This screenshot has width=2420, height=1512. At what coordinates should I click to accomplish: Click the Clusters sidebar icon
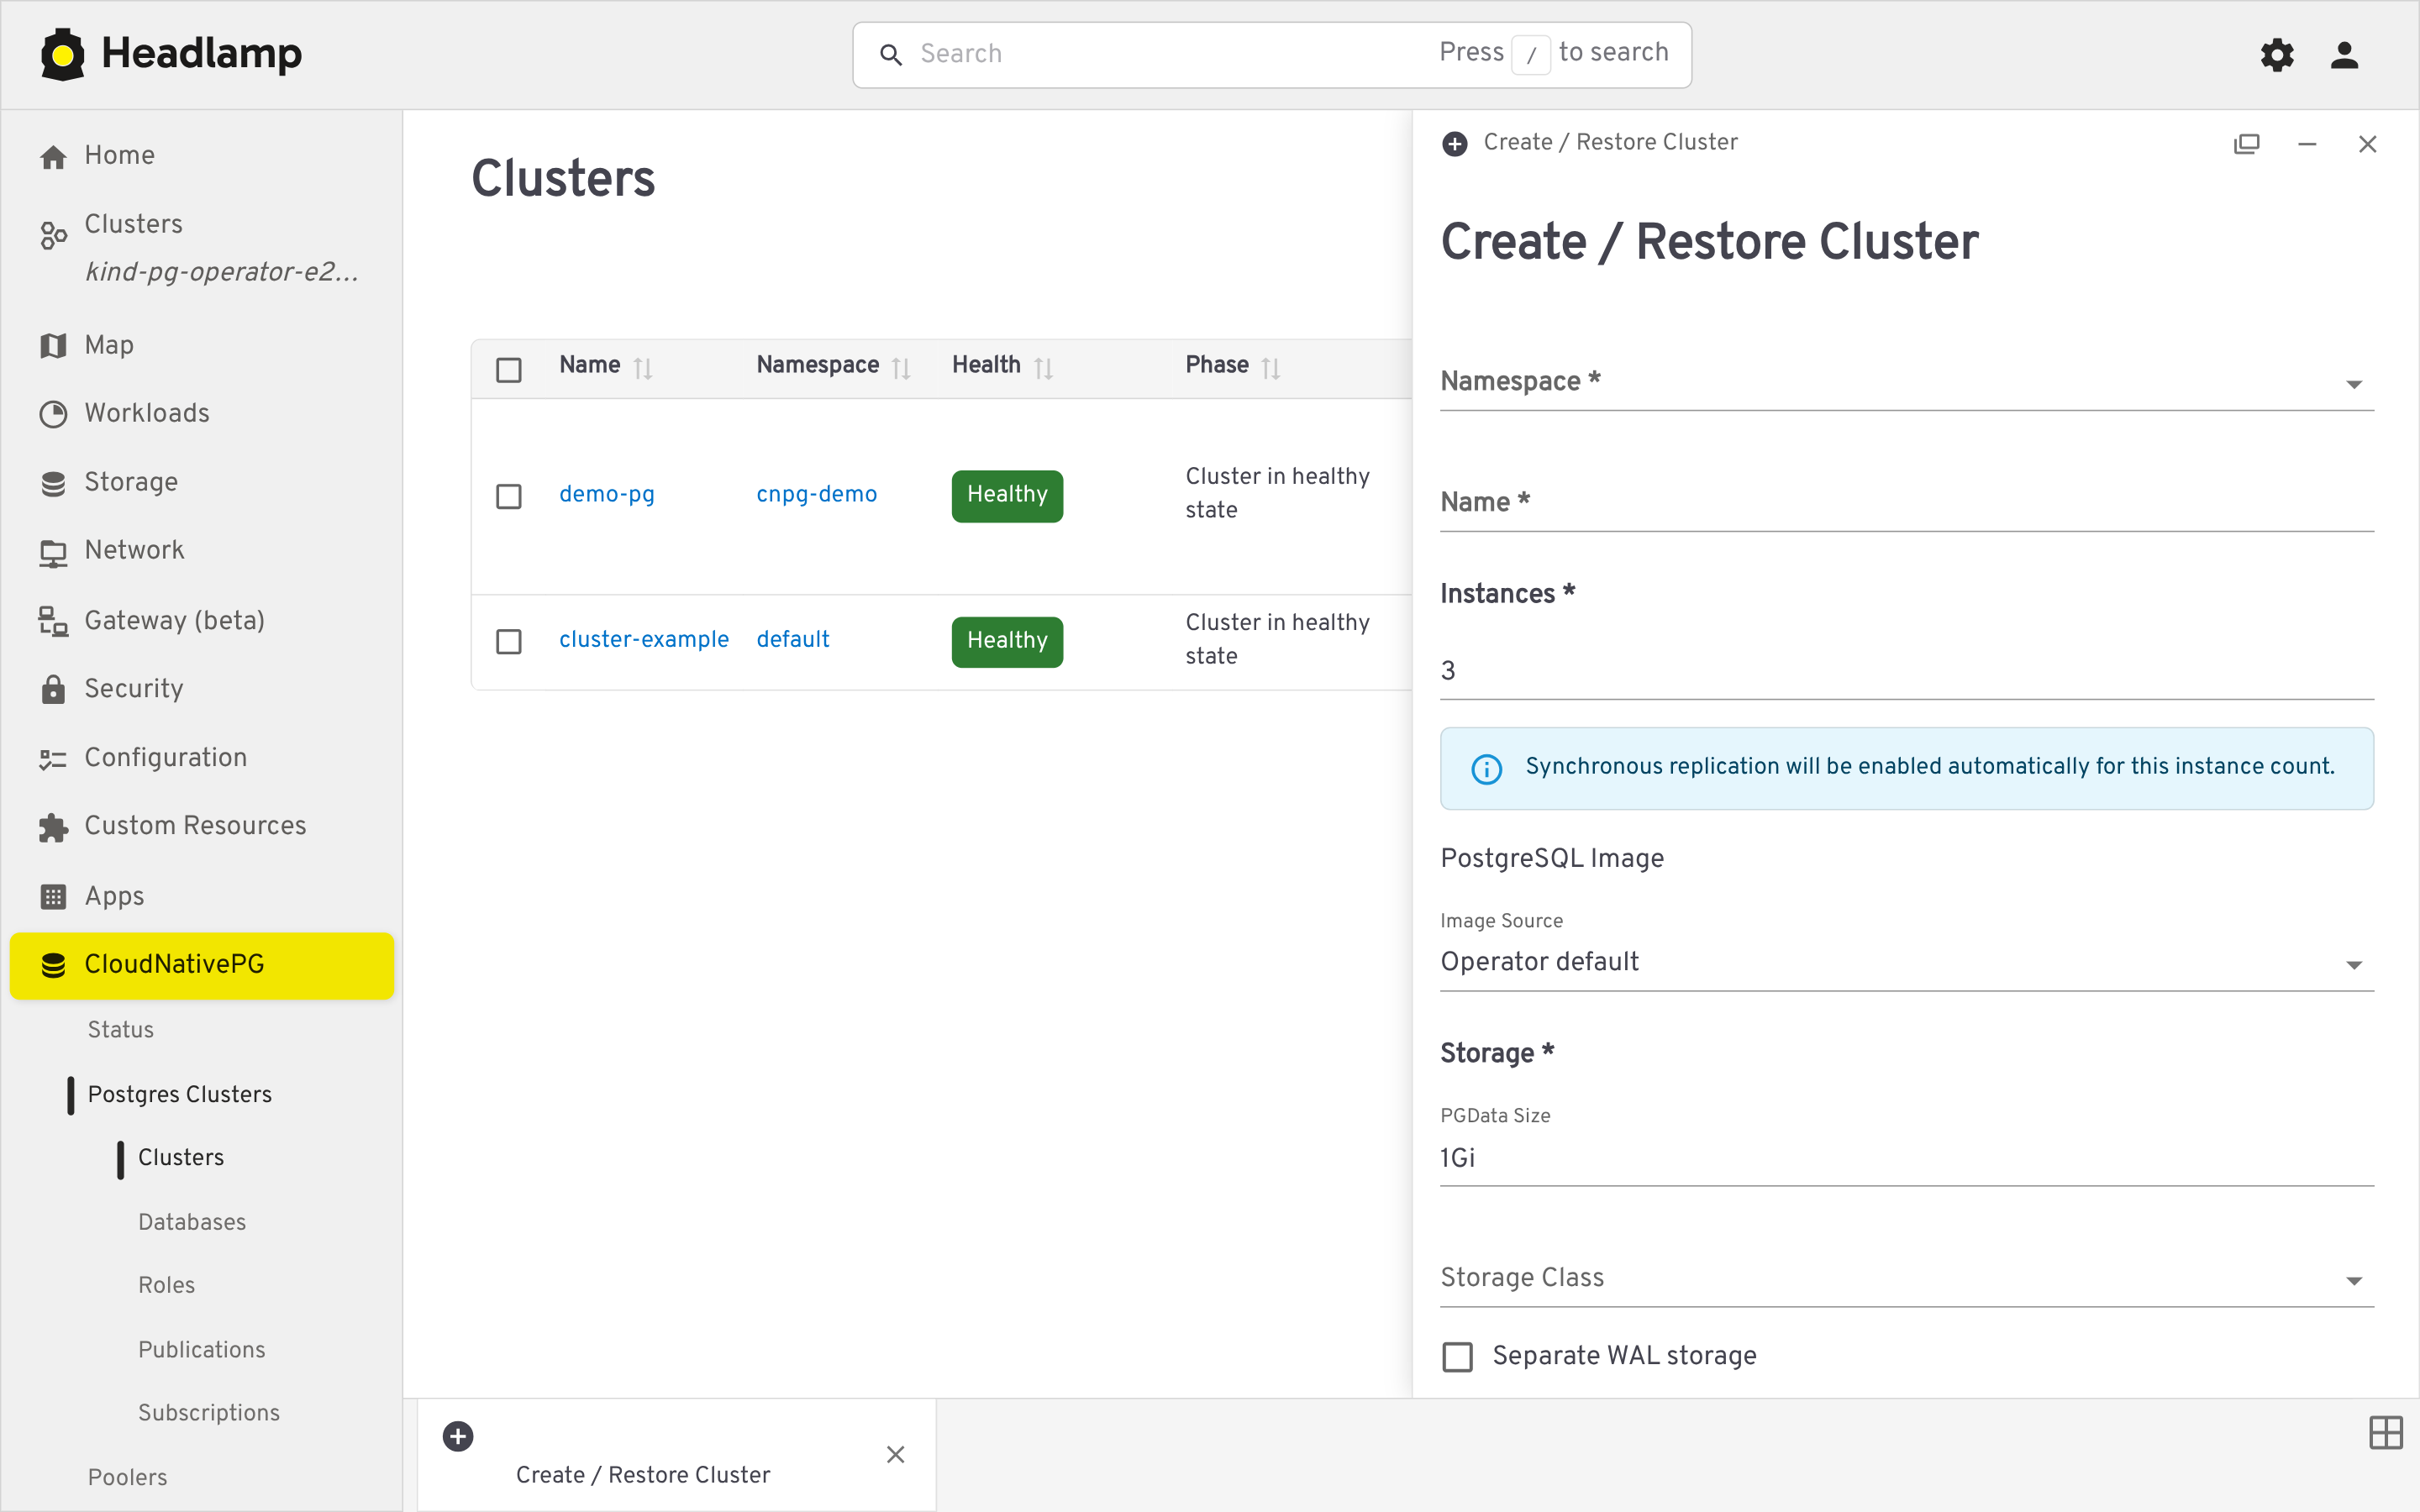tap(53, 236)
